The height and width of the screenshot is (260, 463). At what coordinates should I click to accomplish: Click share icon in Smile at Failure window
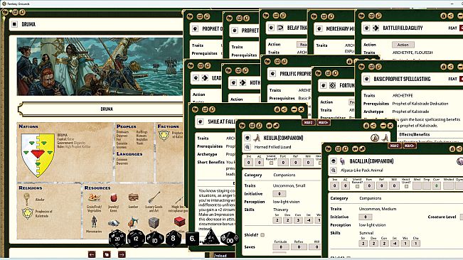coord(284,109)
